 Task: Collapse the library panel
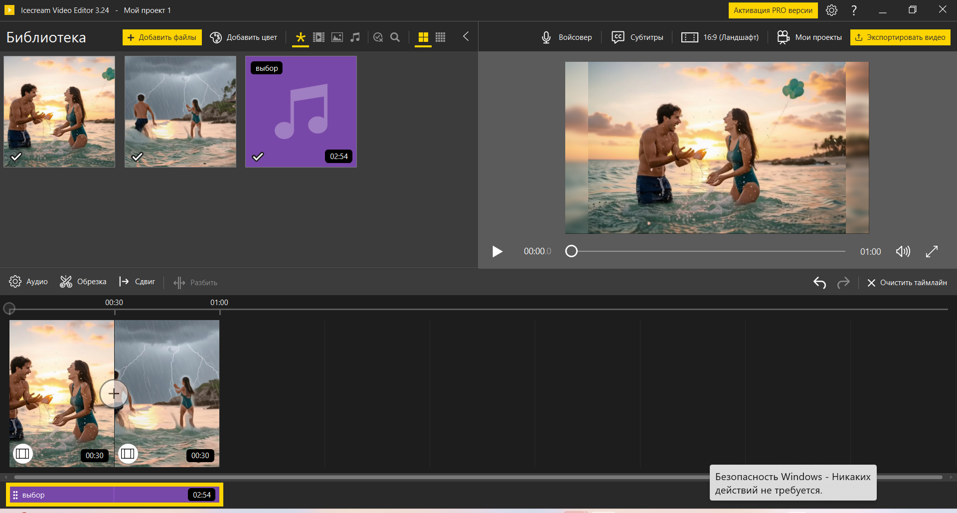pyautogui.click(x=466, y=36)
